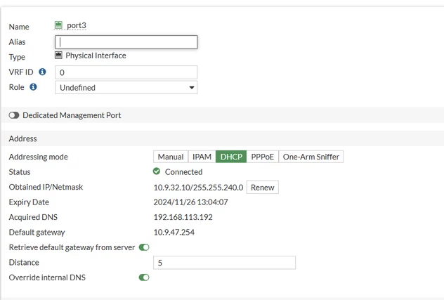Screen dimensions: 444x300
Task: Click the green port3 interface icon
Action: [x=58, y=25]
